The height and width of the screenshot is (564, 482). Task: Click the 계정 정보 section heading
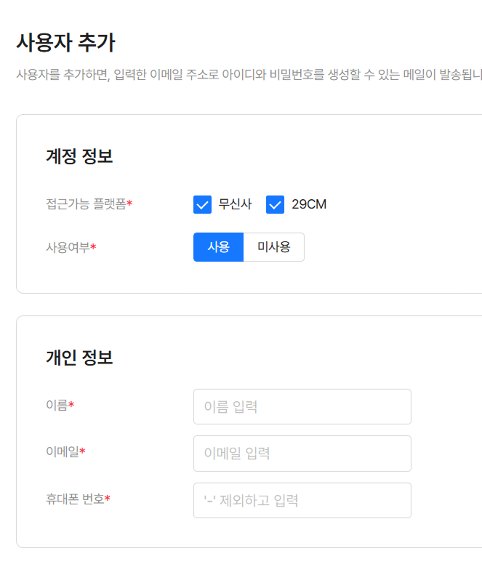(79, 156)
